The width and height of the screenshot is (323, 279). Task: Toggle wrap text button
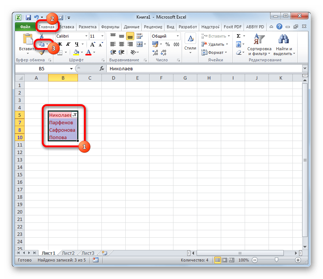[x=139, y=36]
